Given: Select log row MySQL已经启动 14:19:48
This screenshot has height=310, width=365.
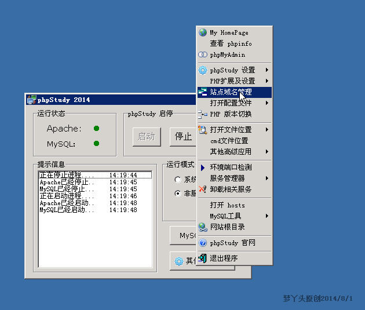Looking at the screenshot, I should pos(95,210).
